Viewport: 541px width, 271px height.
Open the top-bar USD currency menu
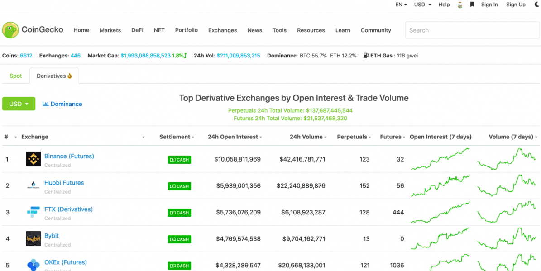point(422,5)
